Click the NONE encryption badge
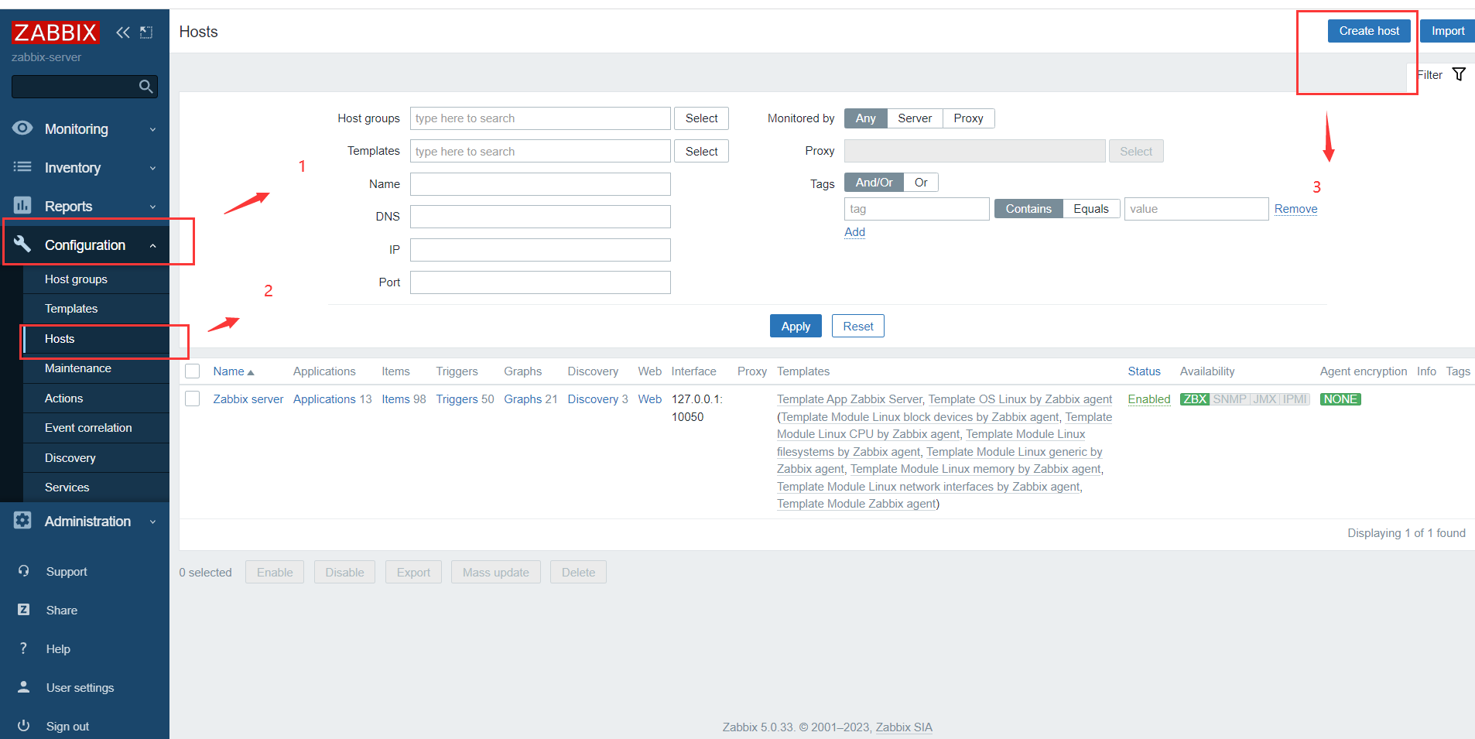The image size is (1475, 739). pyautogui.click(x=1340, y=399)
